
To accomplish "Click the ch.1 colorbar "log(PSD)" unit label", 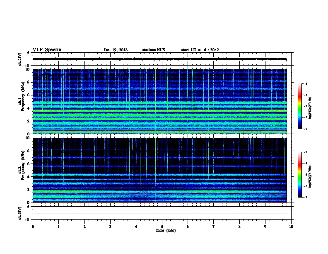I will (310, 108).
